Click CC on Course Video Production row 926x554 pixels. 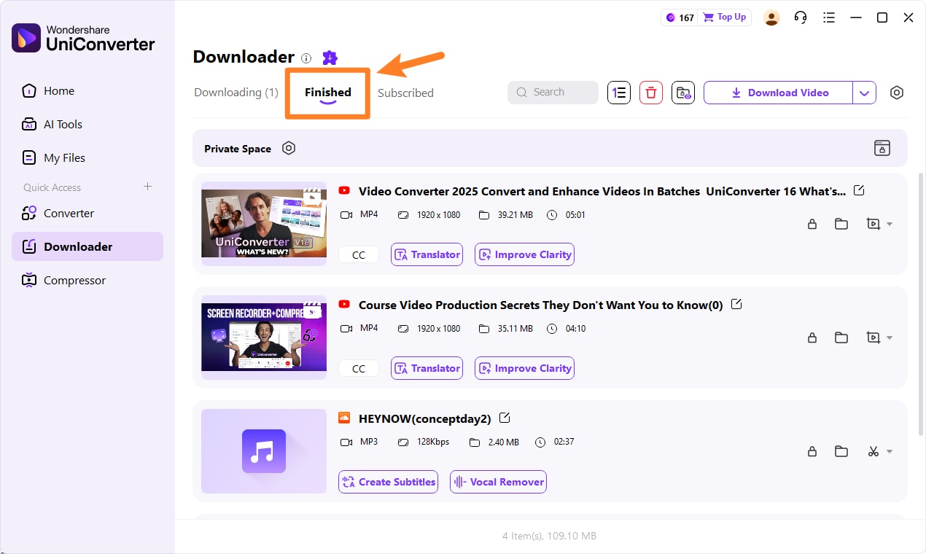359,368
